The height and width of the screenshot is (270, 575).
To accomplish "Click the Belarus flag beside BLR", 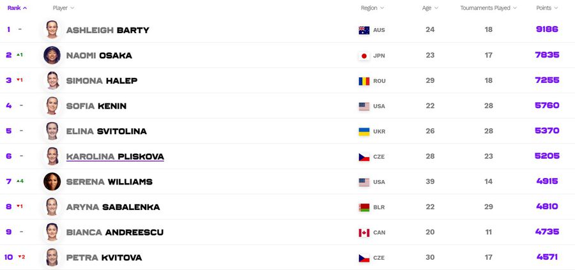I will [364, 207].
